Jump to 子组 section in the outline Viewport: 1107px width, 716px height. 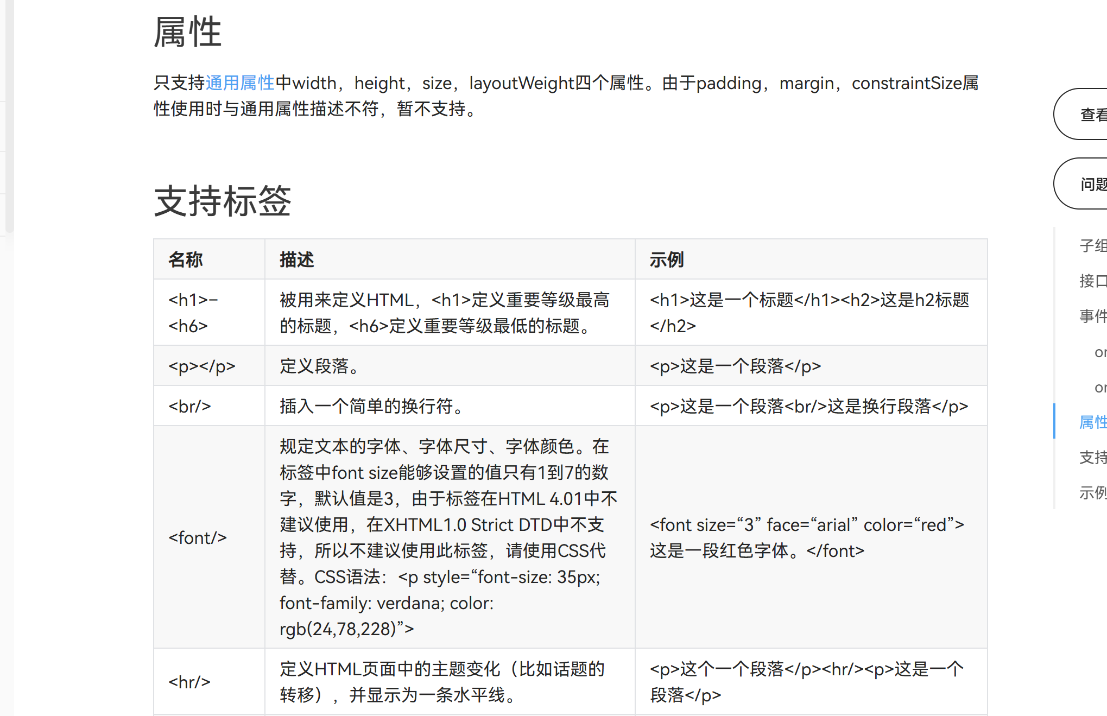[1093, 245]
